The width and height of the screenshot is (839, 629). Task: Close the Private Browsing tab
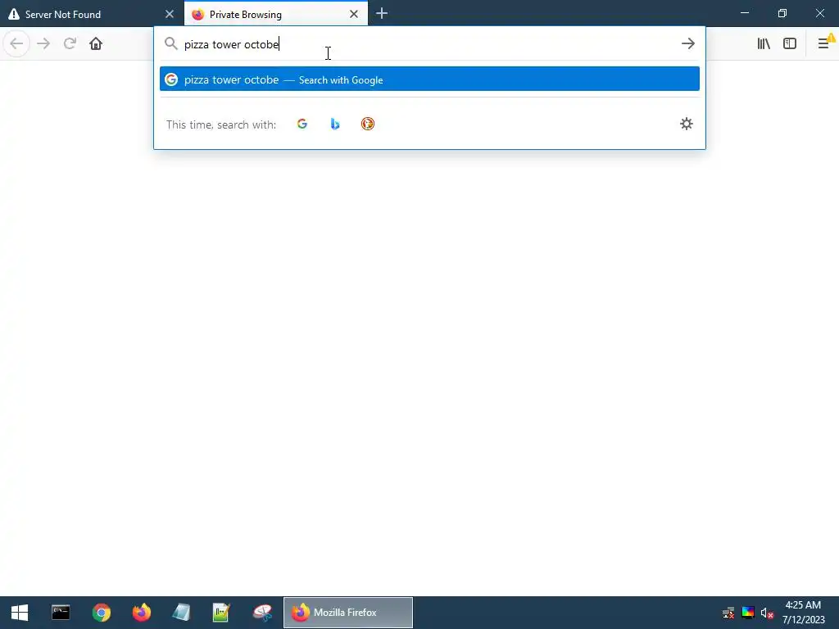354,14
